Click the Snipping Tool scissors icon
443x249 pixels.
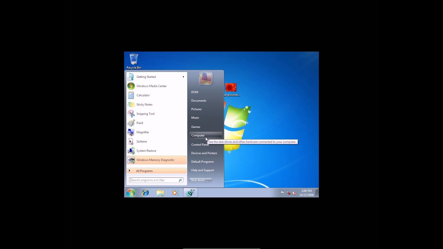coord(131,113)
